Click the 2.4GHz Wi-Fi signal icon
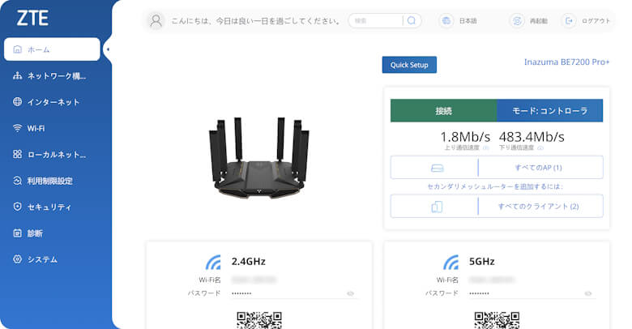 tap(213, 262)
